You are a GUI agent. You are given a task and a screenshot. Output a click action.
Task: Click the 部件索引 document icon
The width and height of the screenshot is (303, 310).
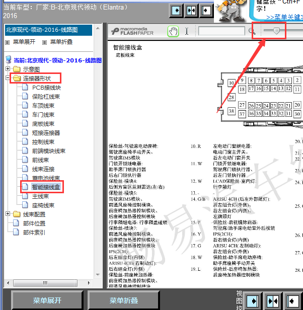coord(16,232)
